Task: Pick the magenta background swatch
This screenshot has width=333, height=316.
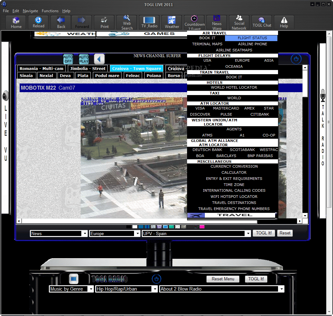Action: [x=202, y=227]
